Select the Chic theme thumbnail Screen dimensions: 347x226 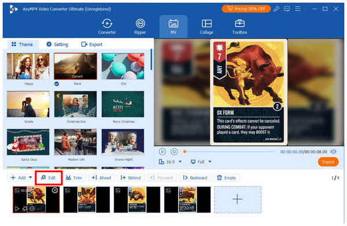click(x=123, y=66)
